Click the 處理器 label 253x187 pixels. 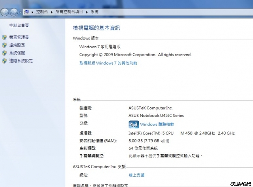[86, 133]
